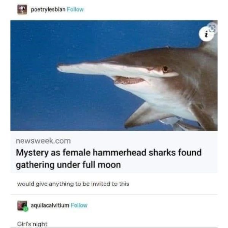The width and height of the screenshot is (228, 228).
Task: Click the link card's gray text area
Action: click(x=114, y=152)
